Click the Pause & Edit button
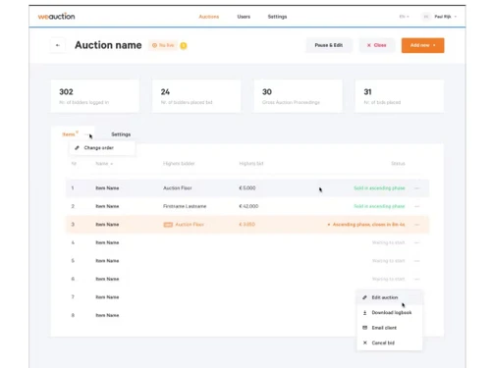This screenshot has width=491, height=368. 329,45
